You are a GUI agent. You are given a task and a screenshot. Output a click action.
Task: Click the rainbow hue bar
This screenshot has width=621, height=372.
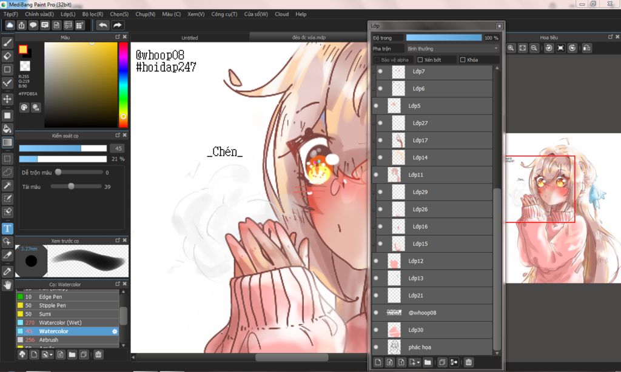coord(123,85)
